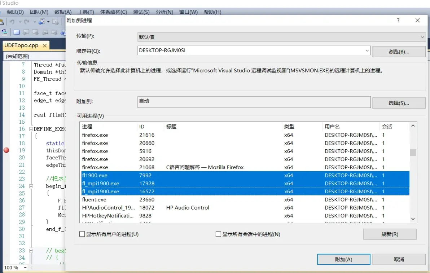430x273 pixels.
Task: Expand the 限定符 combo box arrow
Action: pyautogui.click(x=367, y=50)
